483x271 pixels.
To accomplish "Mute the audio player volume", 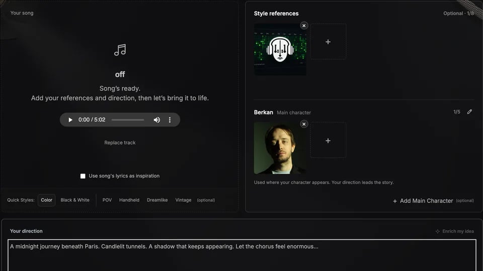I will click(x=157, y=120).
